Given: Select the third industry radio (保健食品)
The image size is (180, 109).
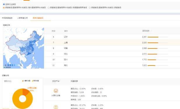Looking at the screenshot, I should [x=90, y=8].
